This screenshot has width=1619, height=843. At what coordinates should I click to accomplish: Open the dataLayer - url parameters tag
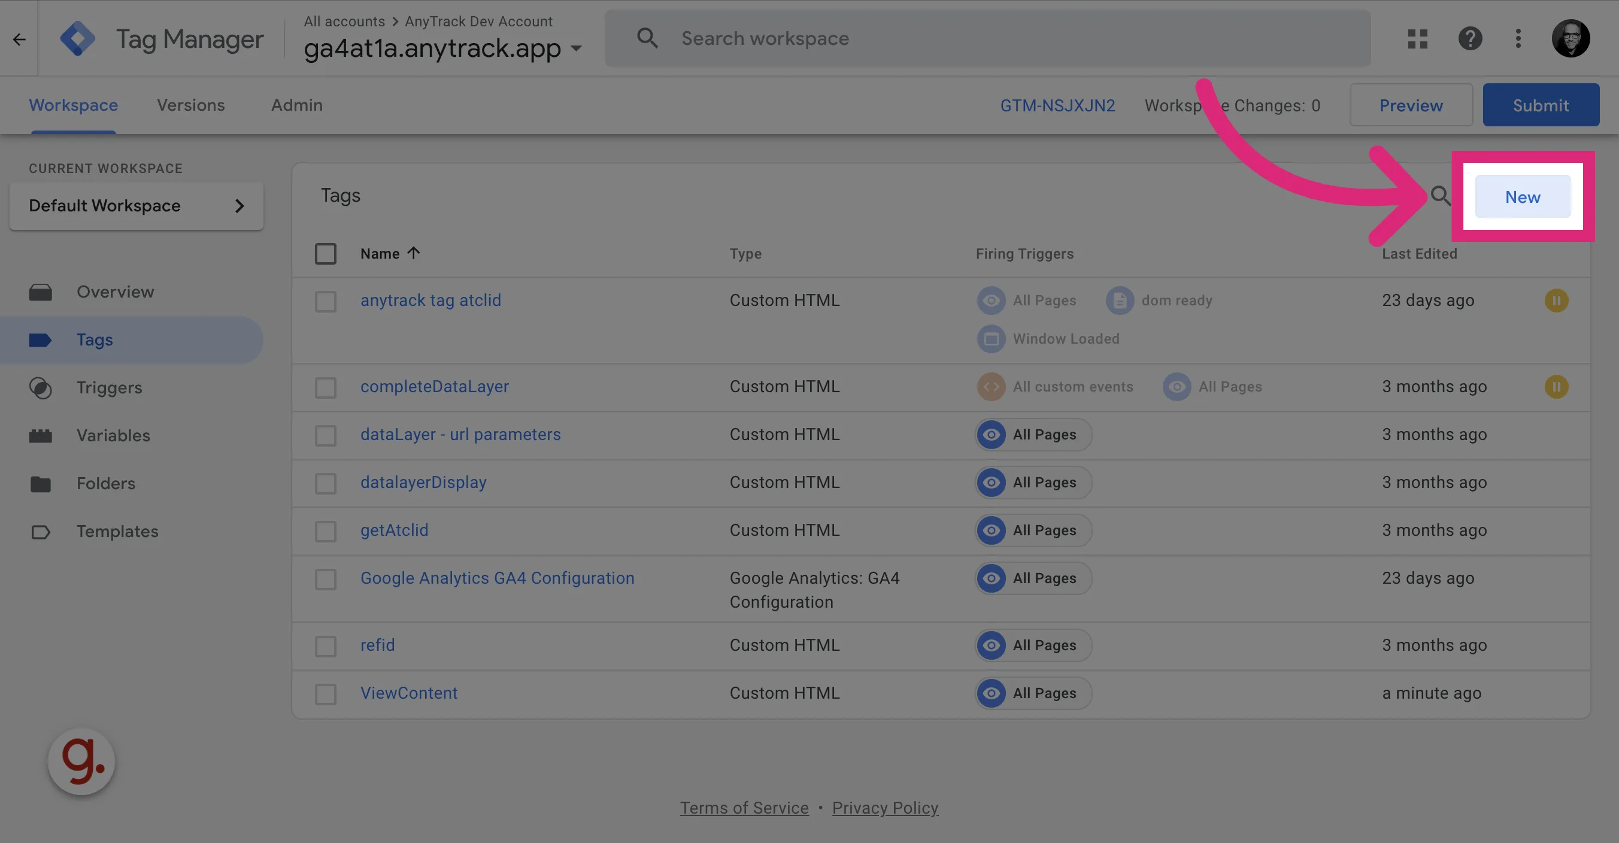click(460, 435)
